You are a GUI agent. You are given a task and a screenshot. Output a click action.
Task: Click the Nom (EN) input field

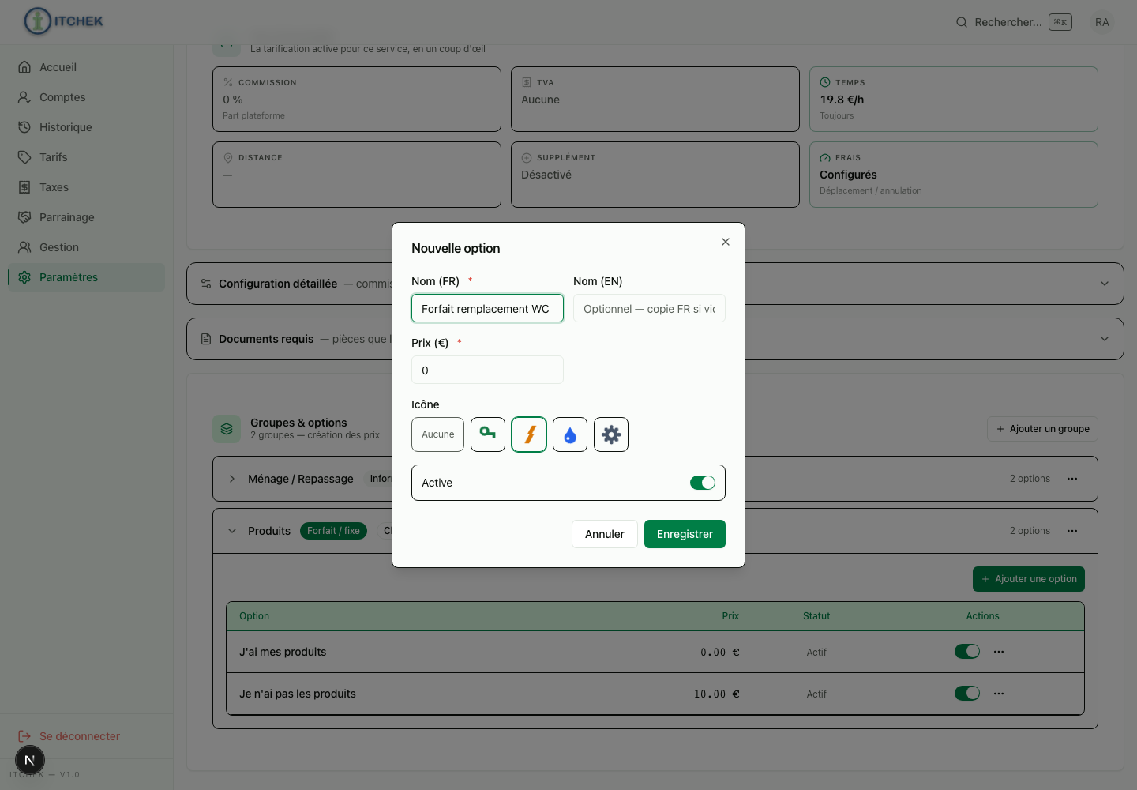pos(649,308)
